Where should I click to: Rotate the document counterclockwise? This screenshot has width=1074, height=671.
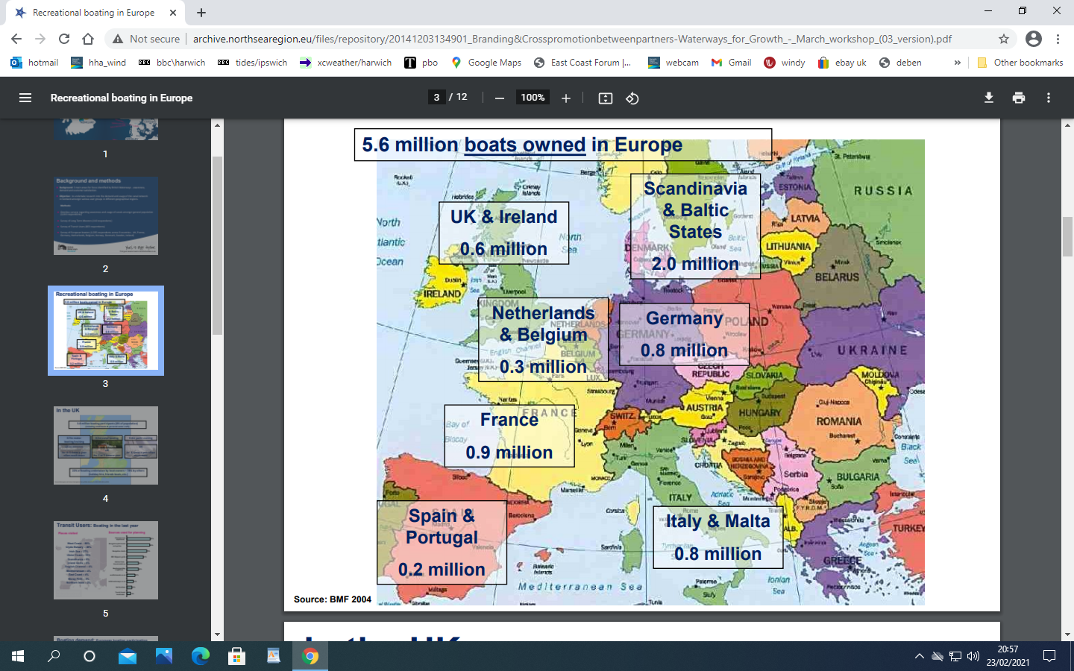click(632, 98)
